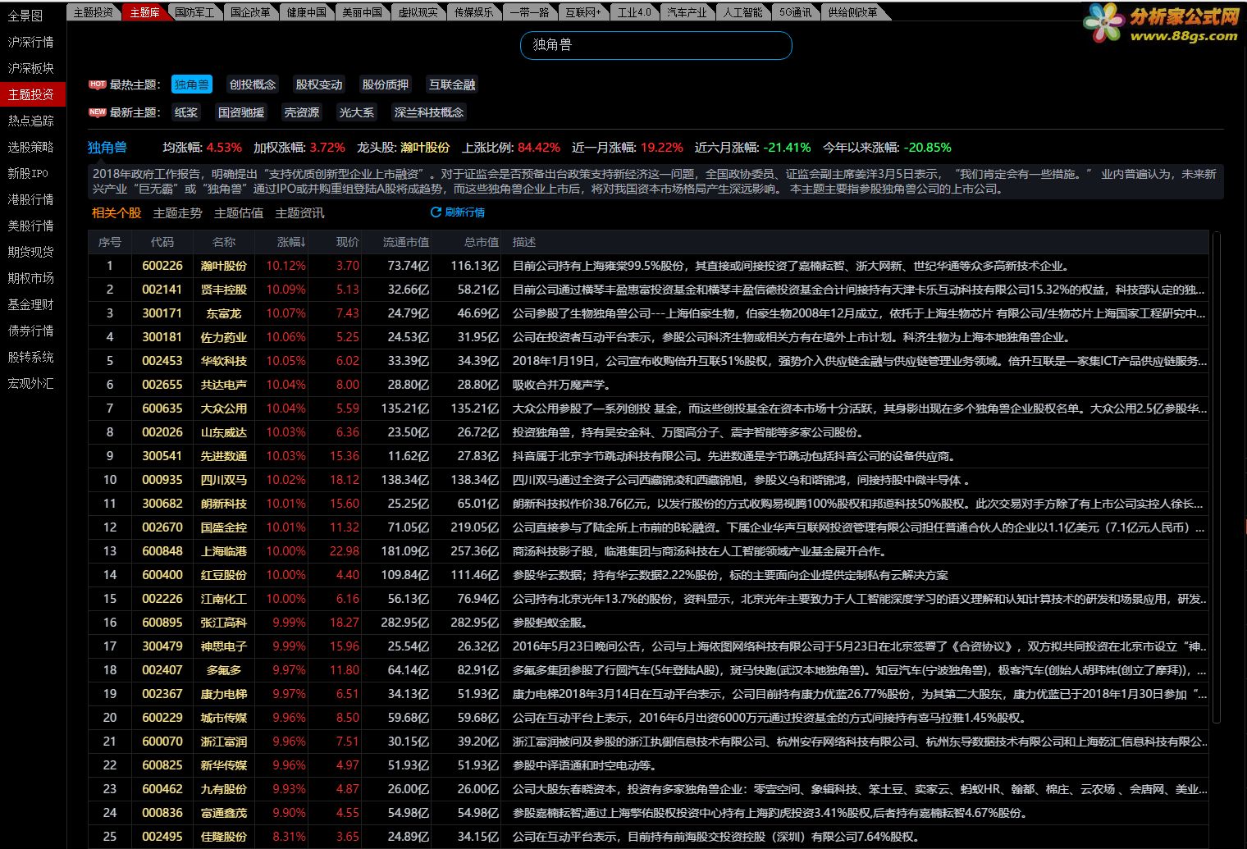This screenshot has height=849, width=1247.
Task: Choose the 股权变动 theme
Action: 319,84
